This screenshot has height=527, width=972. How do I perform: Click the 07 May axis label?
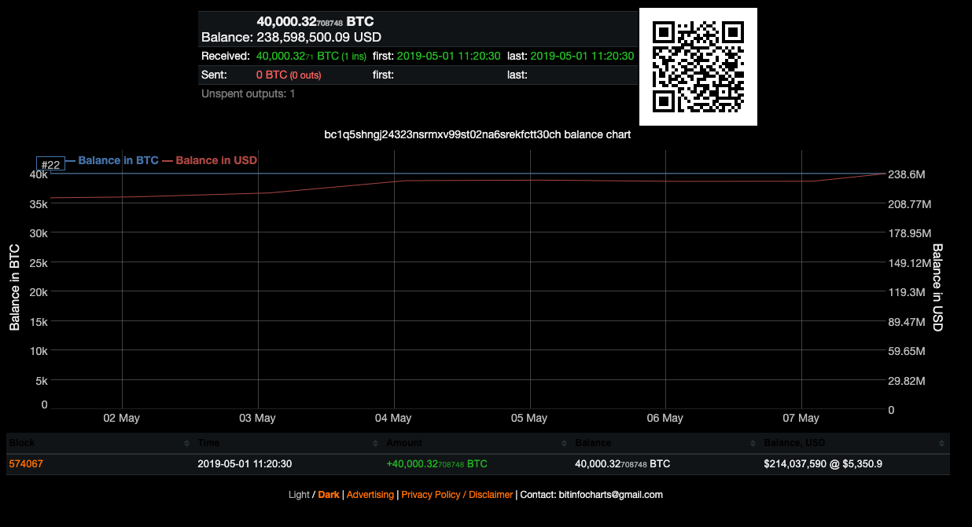tap(801, 418)
